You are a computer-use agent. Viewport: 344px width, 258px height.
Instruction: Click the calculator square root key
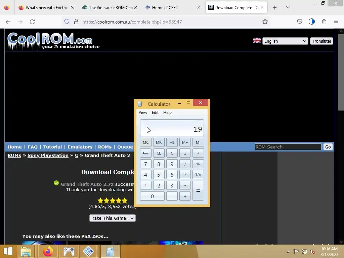[198, 153]
